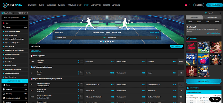
Task: Open the Casino menu item
Action: tap(41, 5)
